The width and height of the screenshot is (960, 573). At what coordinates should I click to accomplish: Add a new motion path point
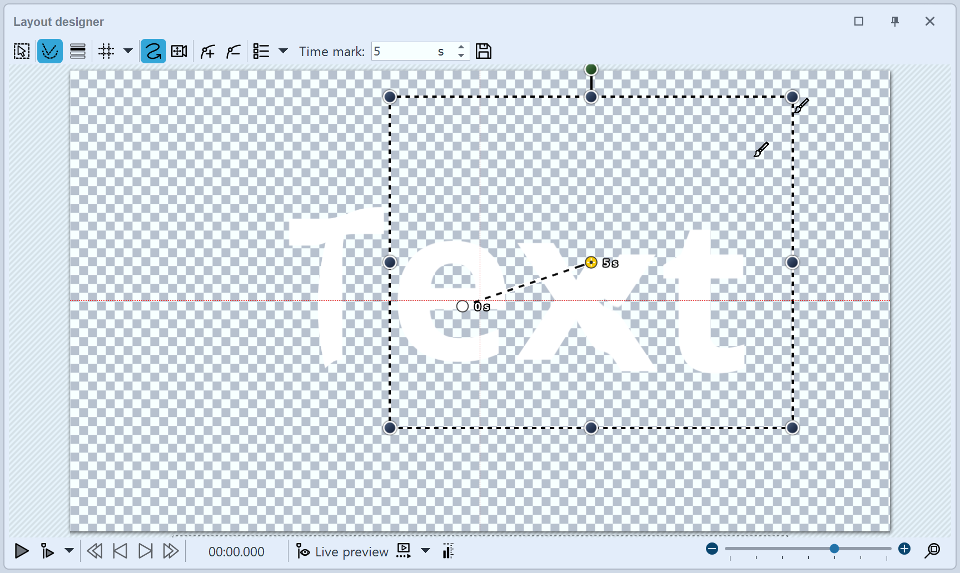[207, 51]
